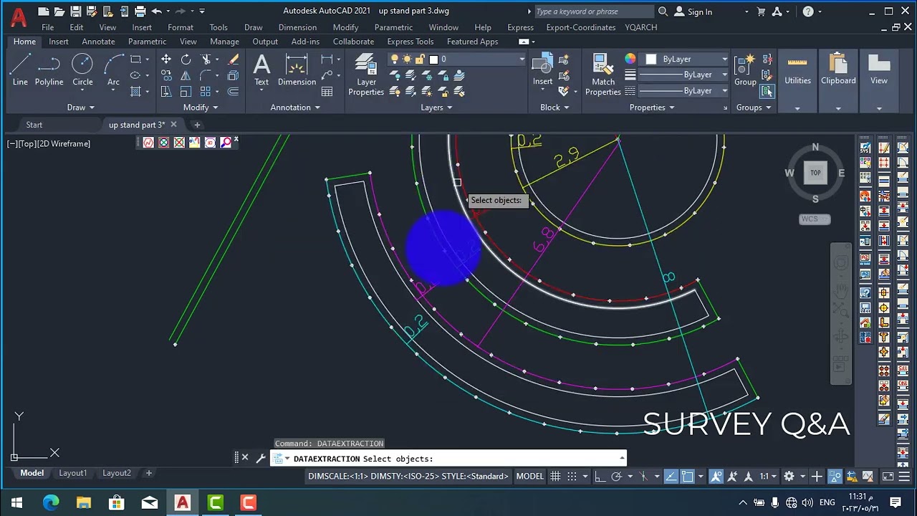The height and width of the screenshot is (516, 917).
Task: Click the command line input field
Action: (x=448, y=459)
